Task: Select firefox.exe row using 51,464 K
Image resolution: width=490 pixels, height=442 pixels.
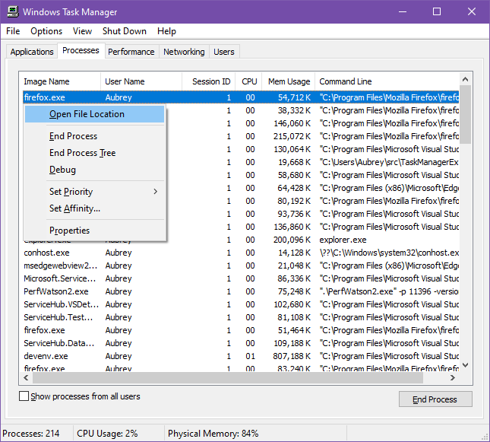Action: pyautogui.click(x=241, y=330)
